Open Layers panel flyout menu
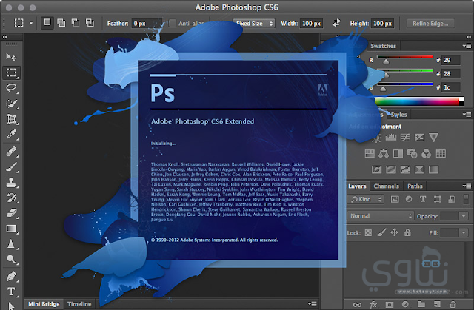The height and width of the screenshot is (310, 474). 467,186
